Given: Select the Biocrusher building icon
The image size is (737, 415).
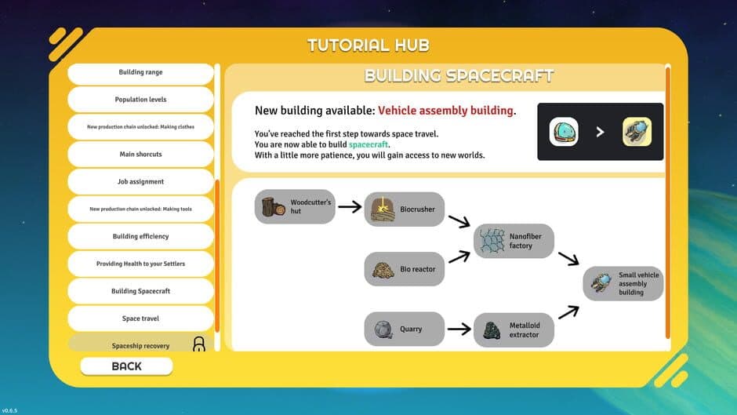Looking at the screenshot, I should click(383, 209).
